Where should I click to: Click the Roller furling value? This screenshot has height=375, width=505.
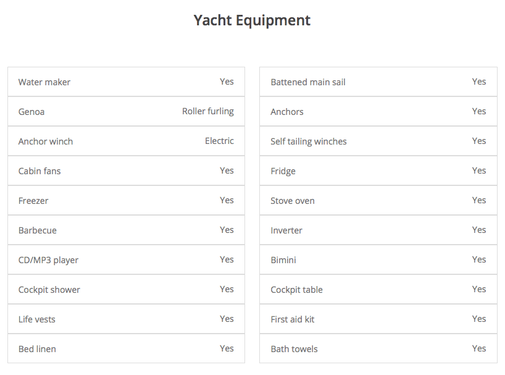pyautogui.click(x=207, y=111)
